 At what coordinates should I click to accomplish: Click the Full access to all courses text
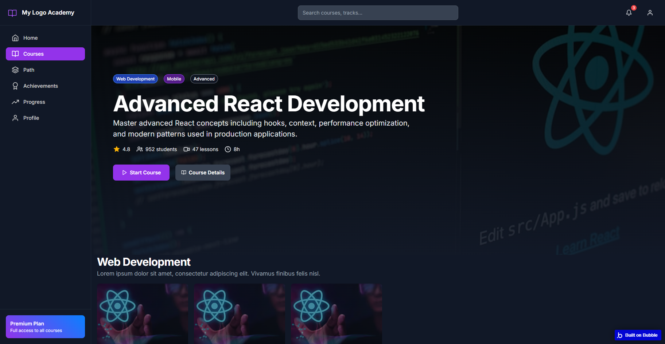(36, 331)
